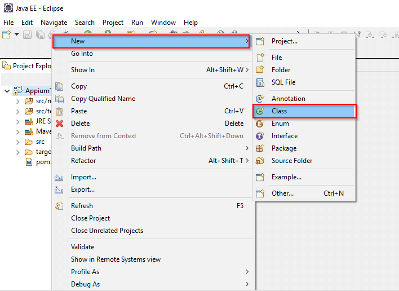Click the Annotation icon in the submenu
The height and width of the screenshot is (291, 399).
coord(260,99)
